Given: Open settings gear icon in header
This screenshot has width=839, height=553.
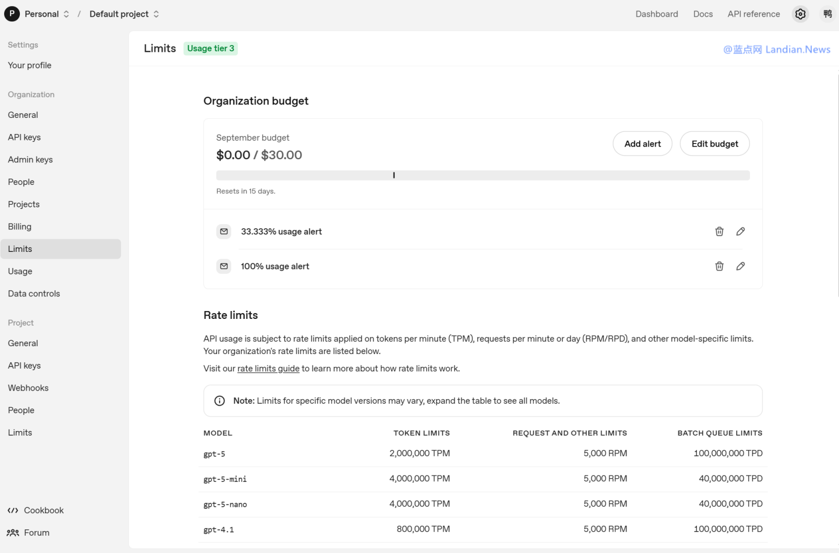Looking at the screenshot, I should [800, 14].
